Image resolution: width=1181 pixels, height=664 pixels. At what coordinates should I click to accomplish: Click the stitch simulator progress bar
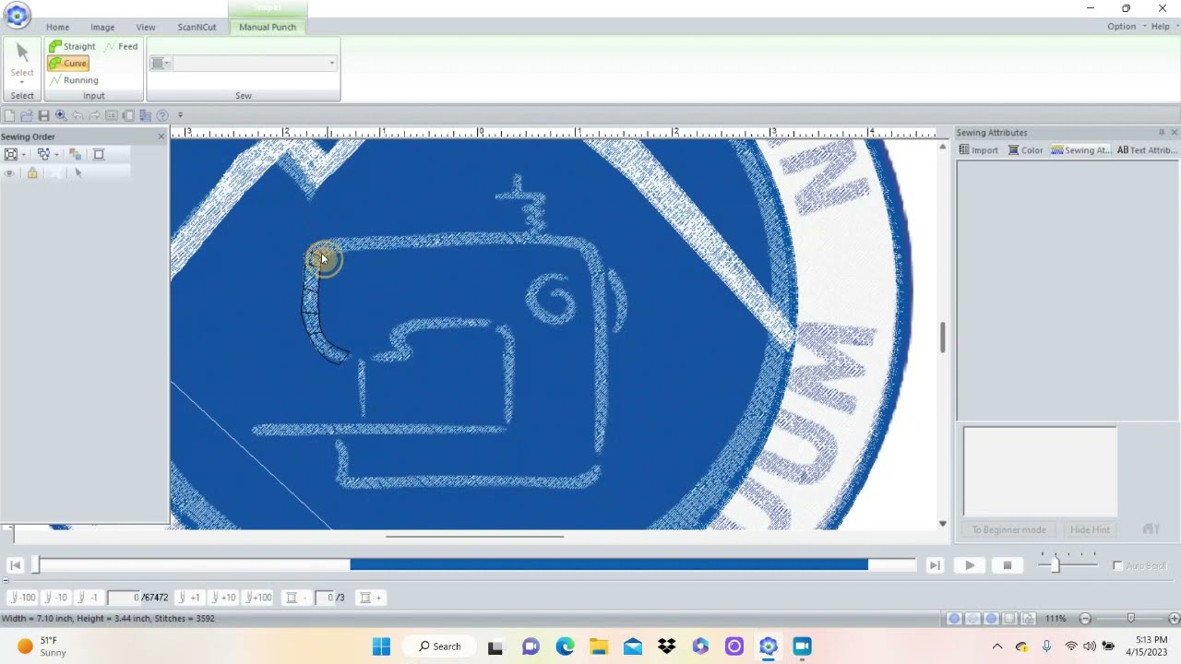(x=475, y=565)
